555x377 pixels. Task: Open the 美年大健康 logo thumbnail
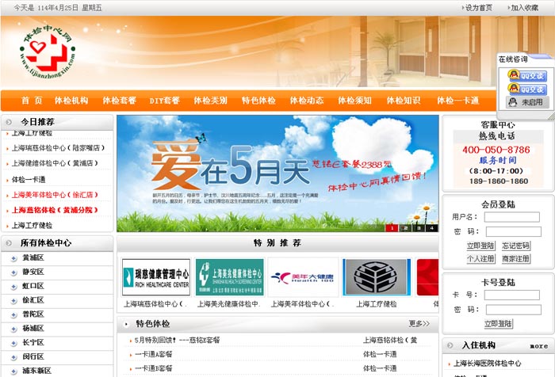(304, 277)
